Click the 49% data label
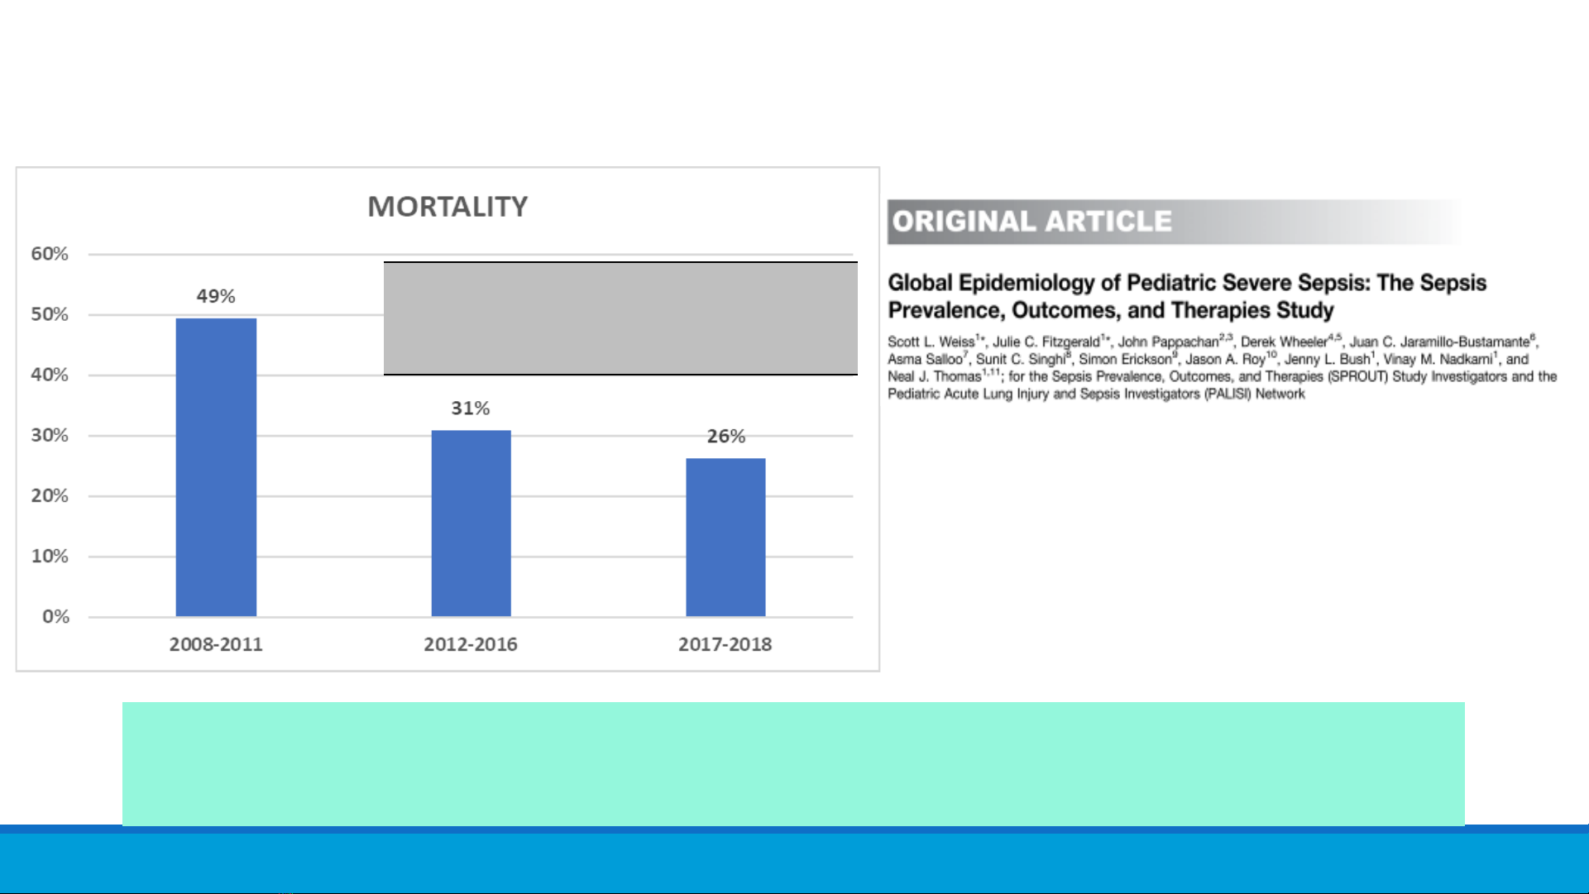The image size is (1589, 894). (216, 296)
